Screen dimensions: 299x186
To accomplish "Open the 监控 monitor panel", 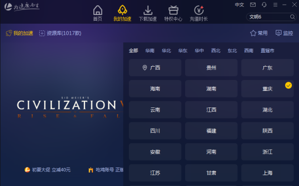I will pyautogui.click(x=284, y=33).
